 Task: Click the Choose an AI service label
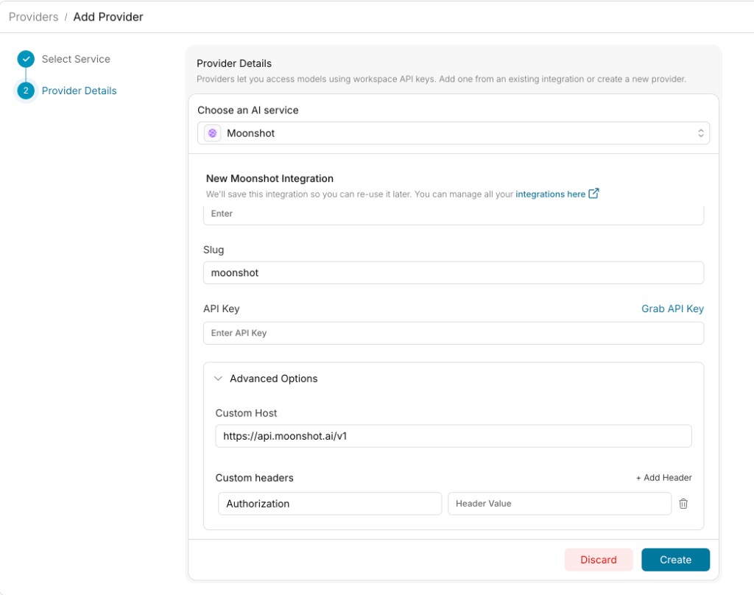[248, 110]
